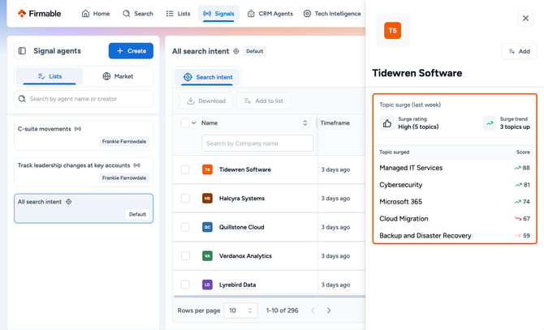
Task: Select the Microsoft 365 topic row
Action: (455, 202)
